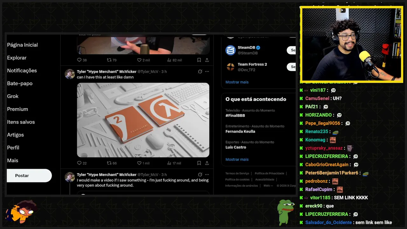
Task: Click the Pepe frog sticker overlay
Action: [285, 212]
